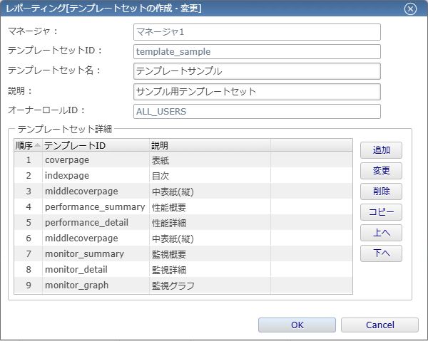This screenshot has height=341, width=428.
Task: Focus the テンプレートセット名 input field
Action: coord(257,71)
